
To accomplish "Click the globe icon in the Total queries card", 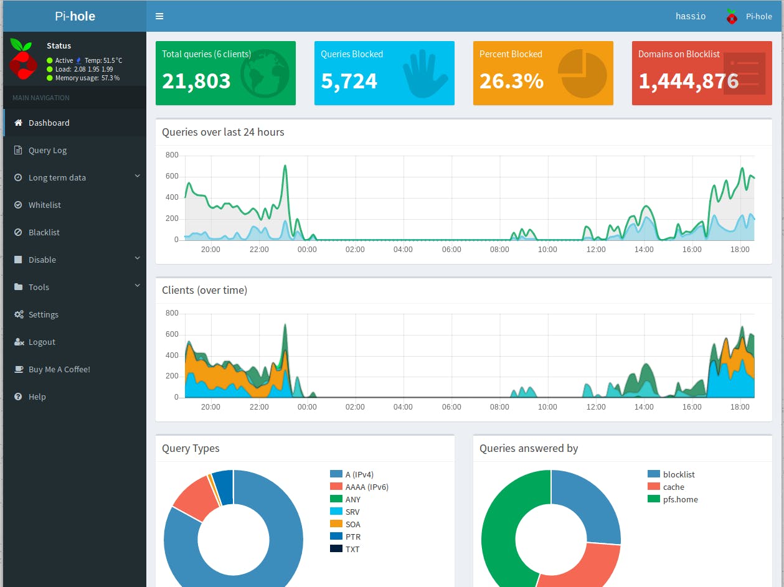I will pyautogui.click(x=265, y=73).
